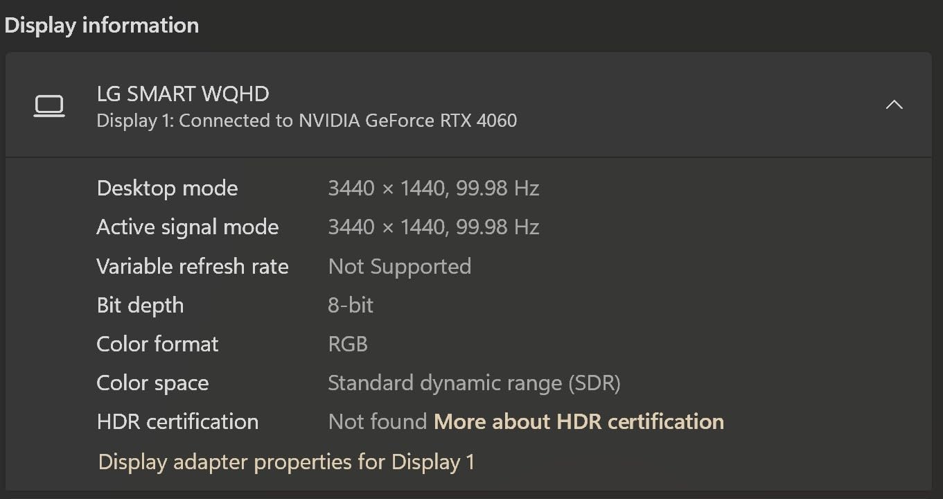Click the Display information heading

tap(102, 26)
